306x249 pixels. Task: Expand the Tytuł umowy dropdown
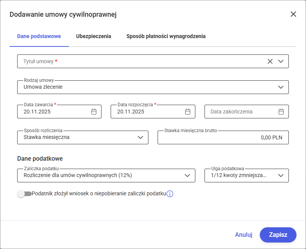point(281,61)
